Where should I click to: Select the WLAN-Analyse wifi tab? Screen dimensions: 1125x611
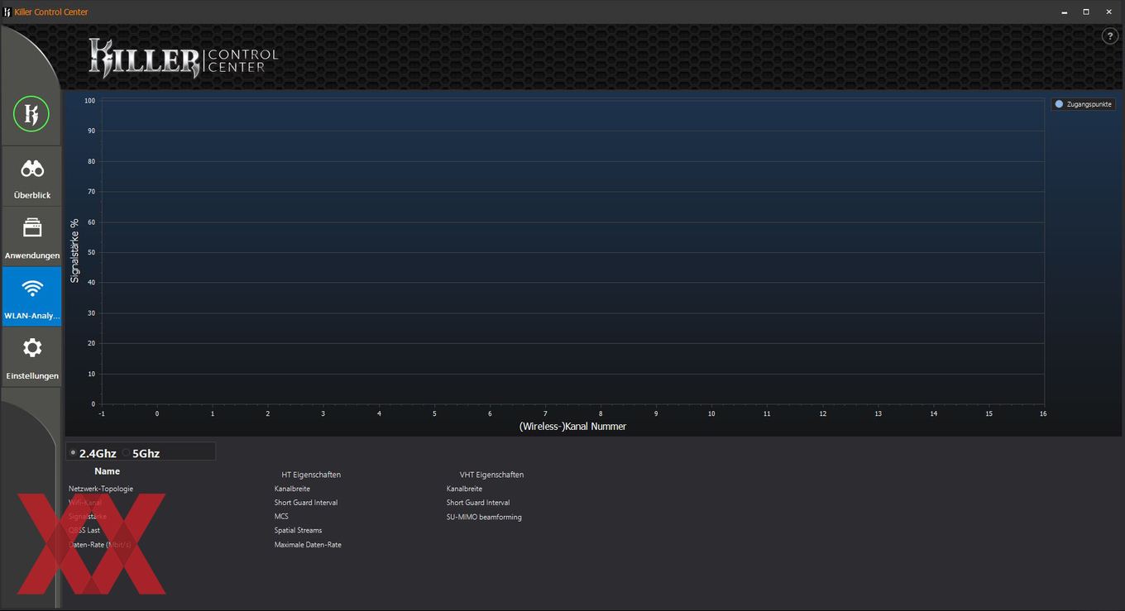32,297
